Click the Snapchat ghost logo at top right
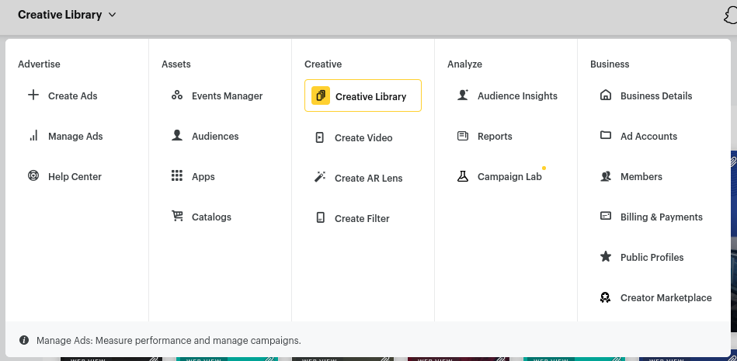 731,15
